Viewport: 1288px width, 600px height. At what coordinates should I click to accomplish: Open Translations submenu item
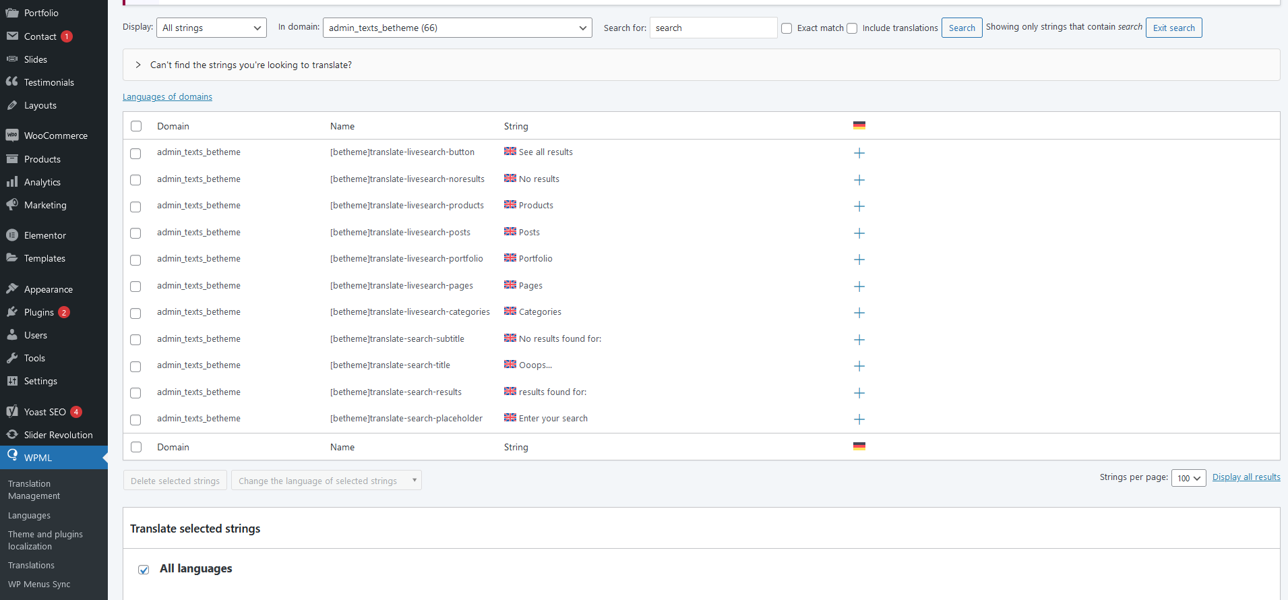tap(31, 565)
